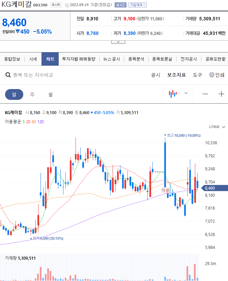This screenshot has width=228, height=281.
Task: Click the 이동평균 label
Action: [13, 122]
